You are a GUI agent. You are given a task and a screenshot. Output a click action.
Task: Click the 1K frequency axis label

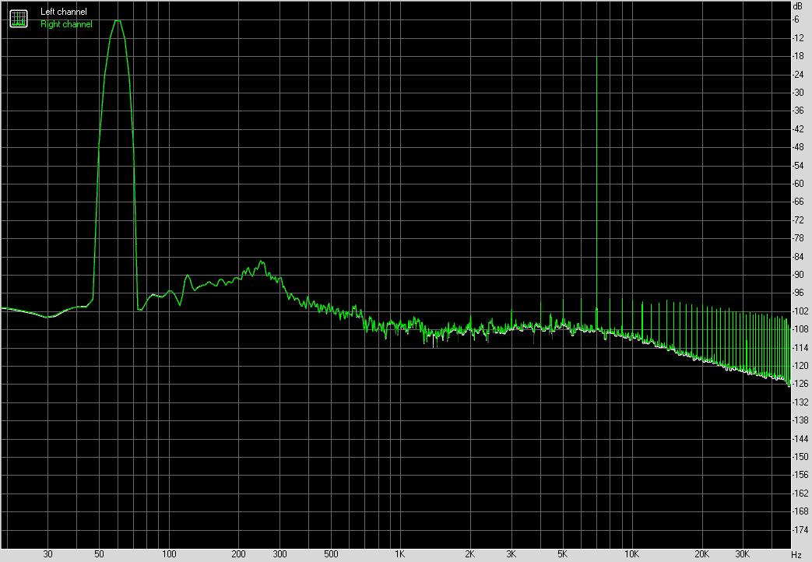(x=399, y=554)
